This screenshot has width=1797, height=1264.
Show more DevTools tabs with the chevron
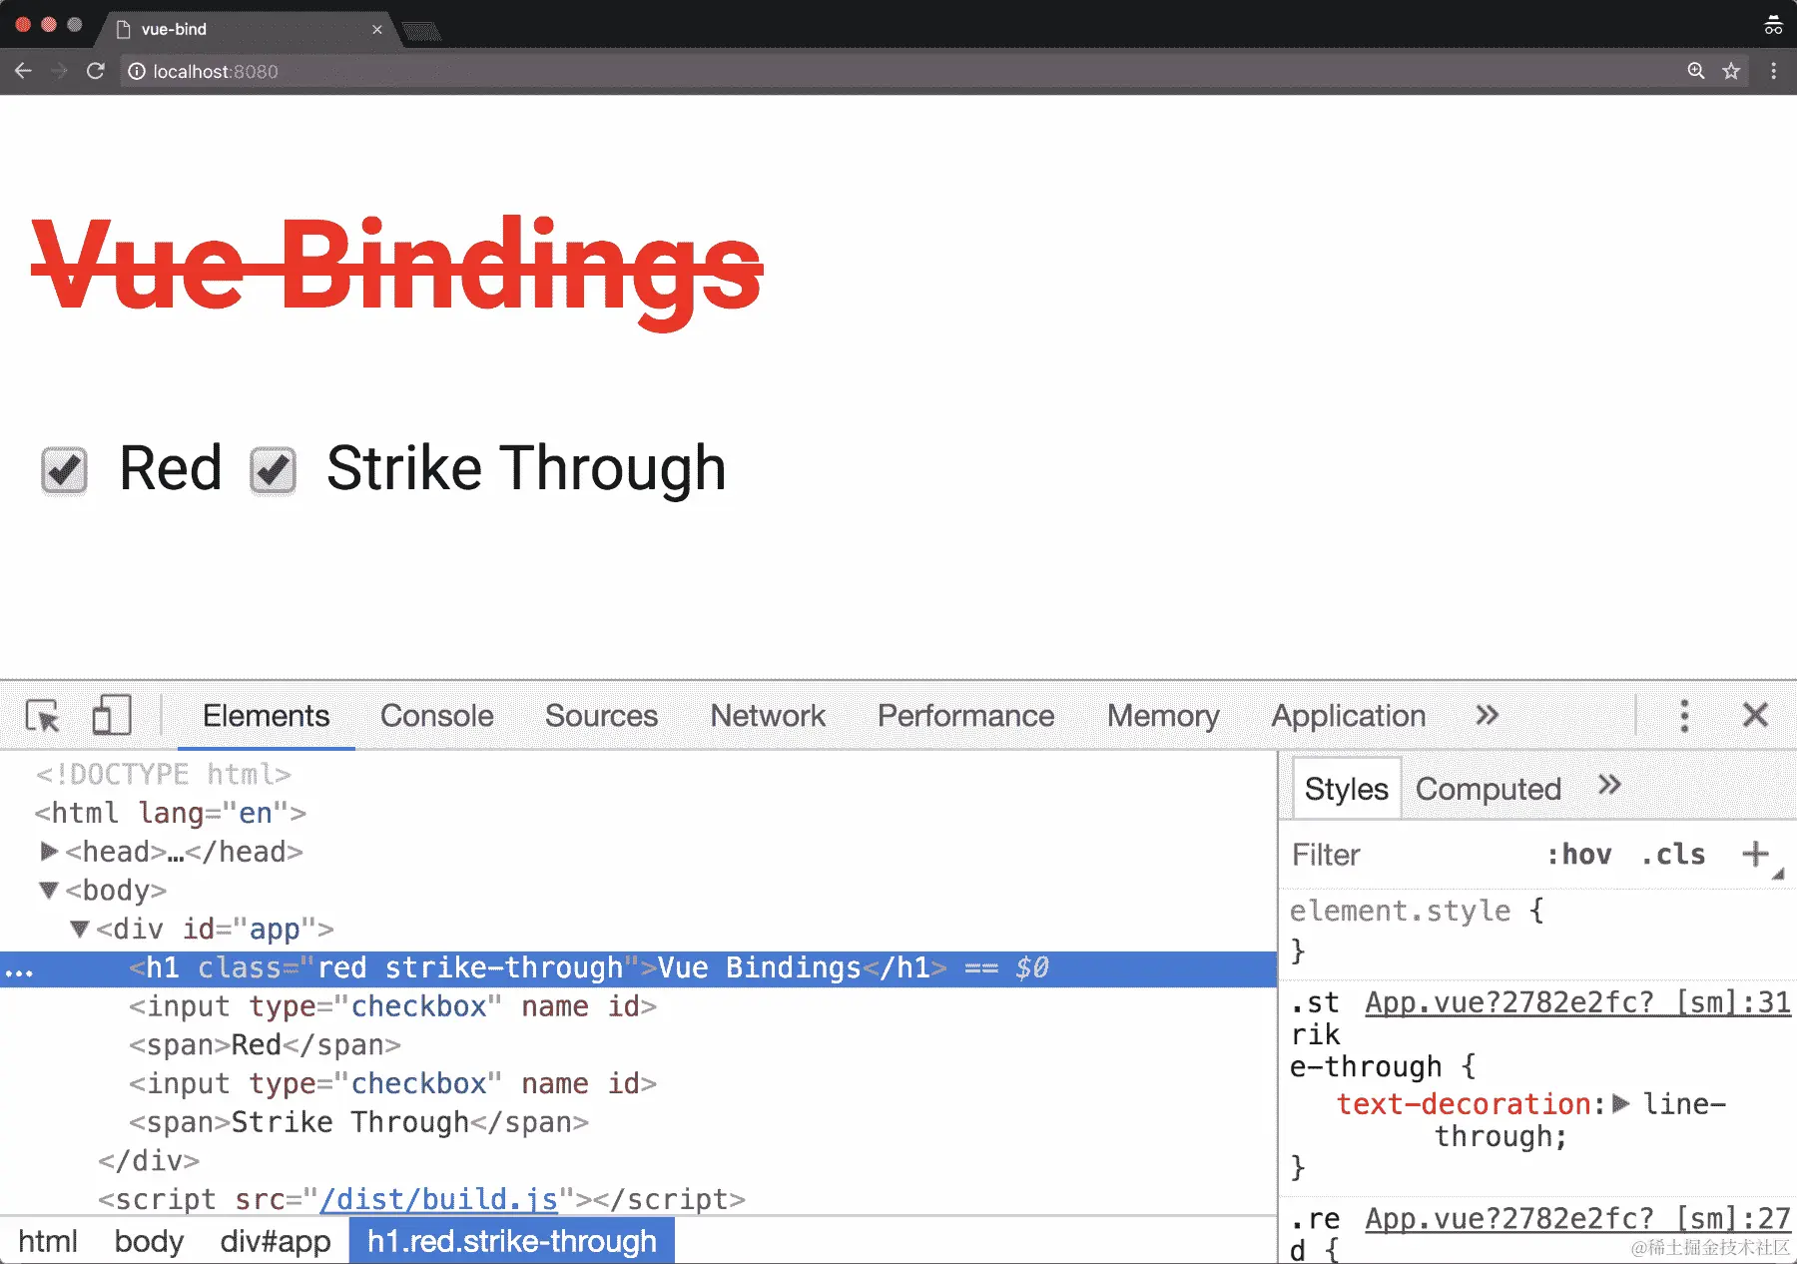[x=1487, y=715]
